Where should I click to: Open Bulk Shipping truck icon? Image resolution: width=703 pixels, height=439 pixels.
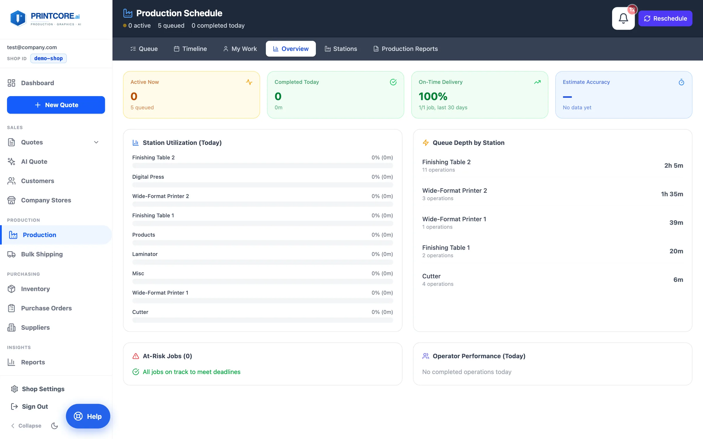11,254
